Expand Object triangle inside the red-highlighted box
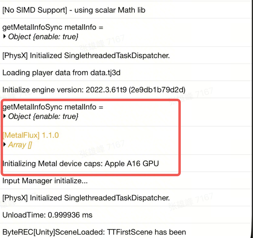Screen dimensions: 253x238 point(5,117)
